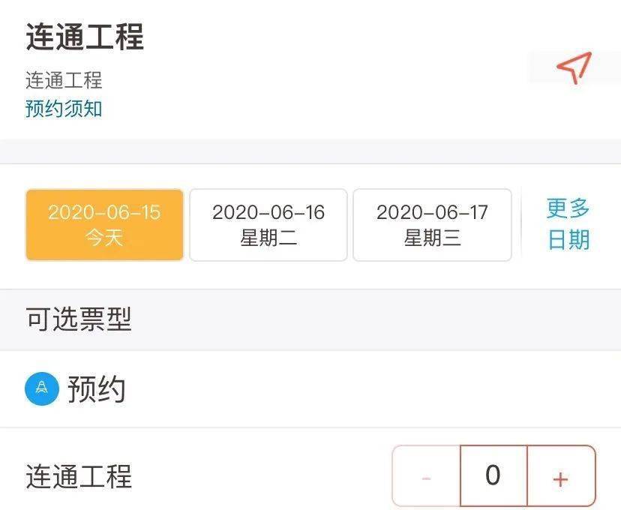Tap the 星期二 weekday label
This screenshot has height=510, width=621.
click(268, 238)
